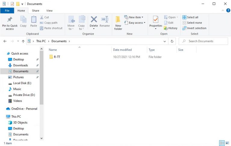Open the Move to menu
231x146 pixels.
71,23
